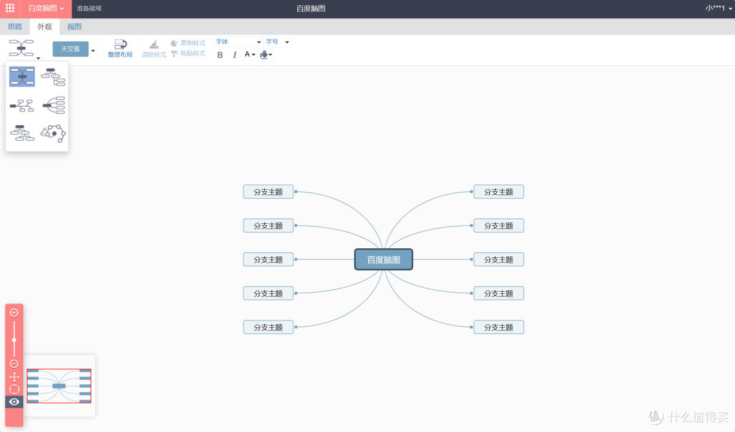This screenshot has width=735, height=432.
Task: Select the bottom-right 分支主题 node
Action: tap(499, 327)
